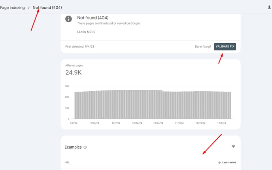Click the chart bar near 9/8/24
Image resolution: width=272 pixels, height=170 pixels.
76,105
